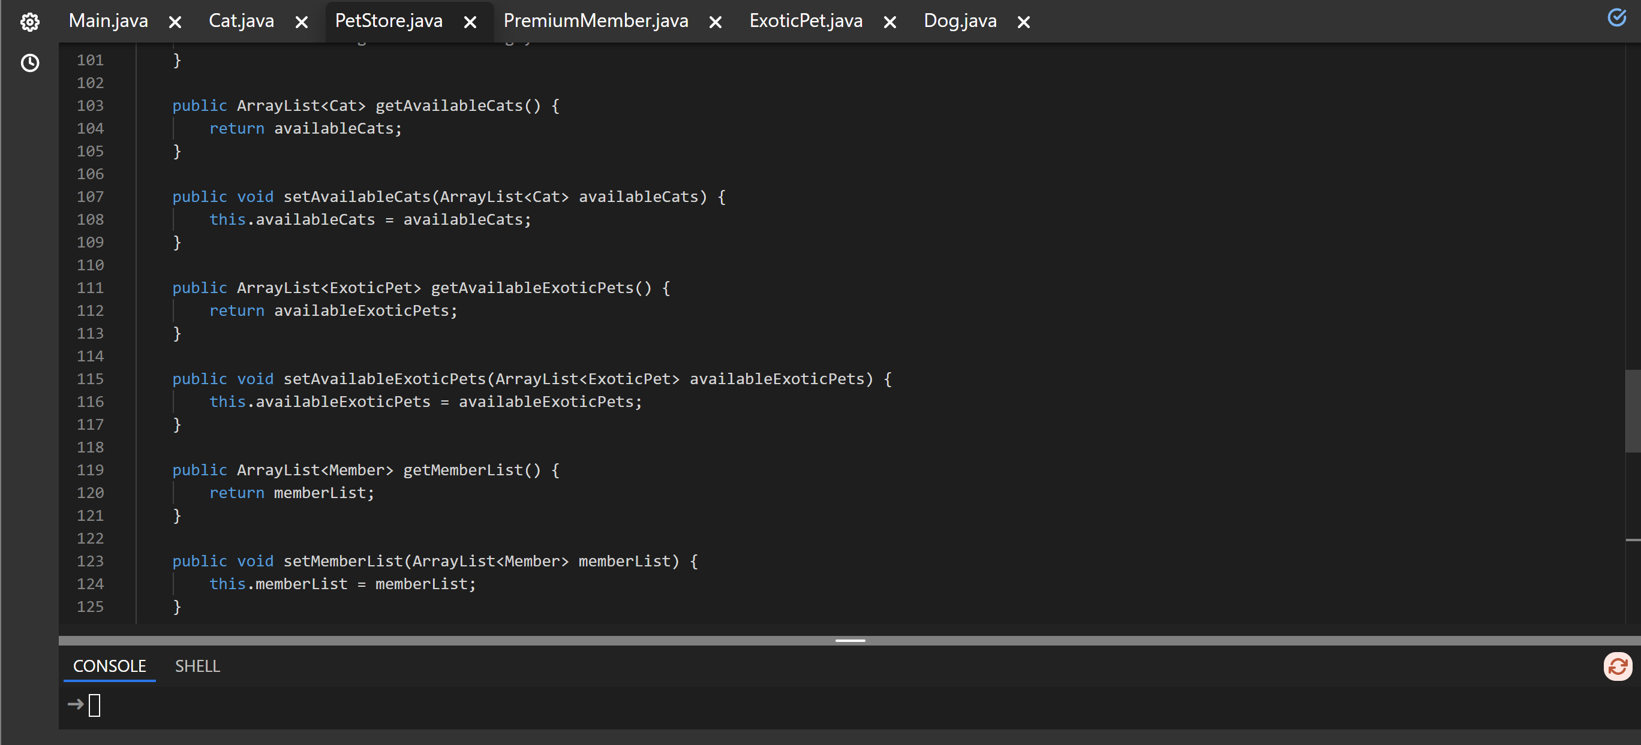Switch to the SHELL panel tab
Viewport: 1641px width, 745px height.
pyautogui.click(x=197, y=665)
